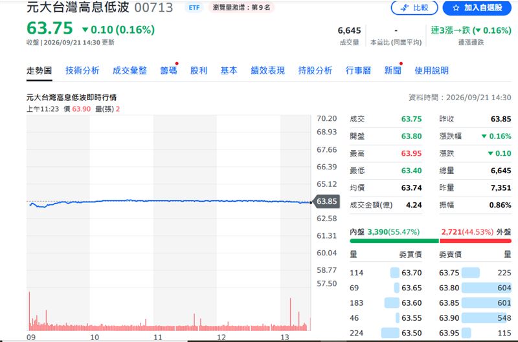Switch to the 基本 tab
The width and height of the screenshot is (518, 342).
click(229, 70)
